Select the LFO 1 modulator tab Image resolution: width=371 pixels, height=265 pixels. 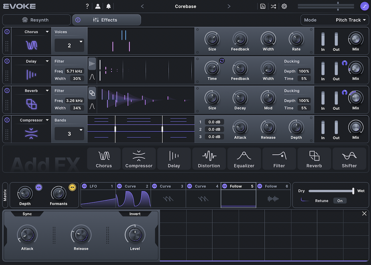(x=98, y=186)
